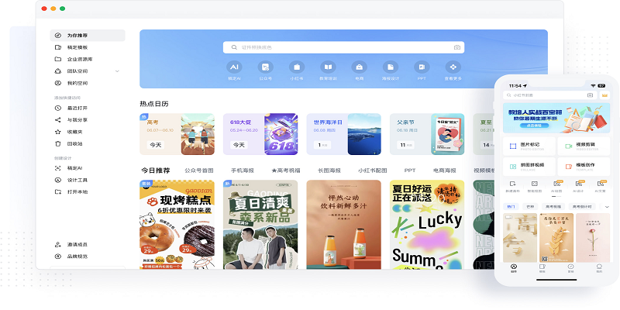Open 模板创作 template on phone
The image size is (620, 310).
584,167
